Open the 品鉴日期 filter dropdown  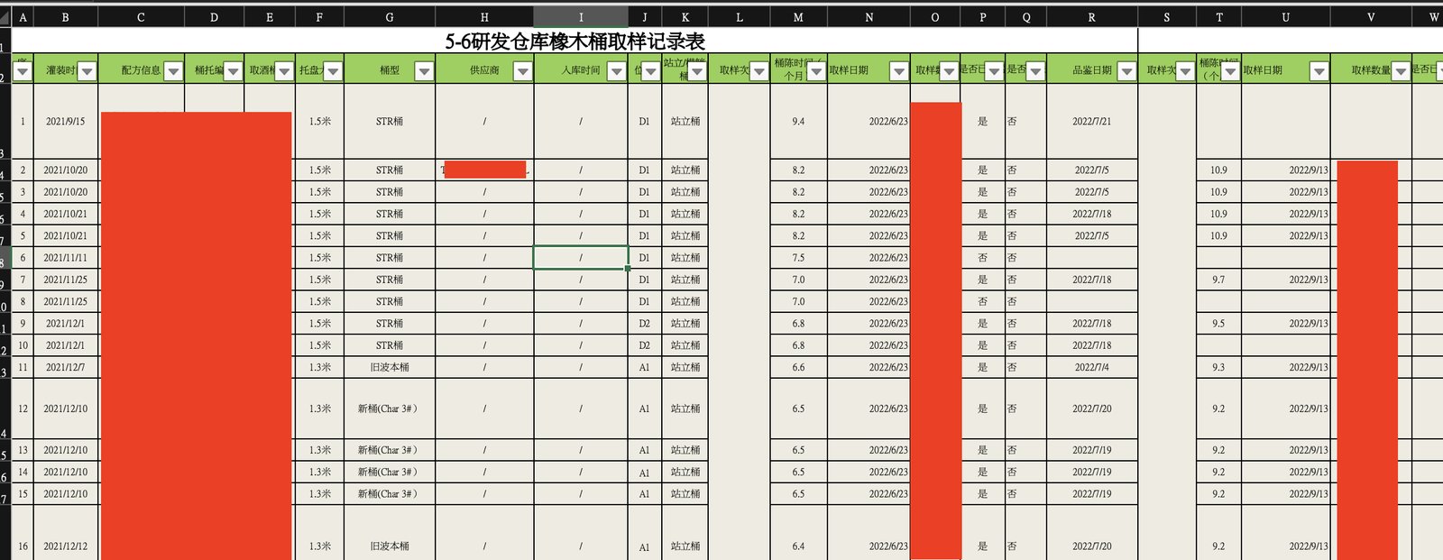click(x=1126, y=71)
